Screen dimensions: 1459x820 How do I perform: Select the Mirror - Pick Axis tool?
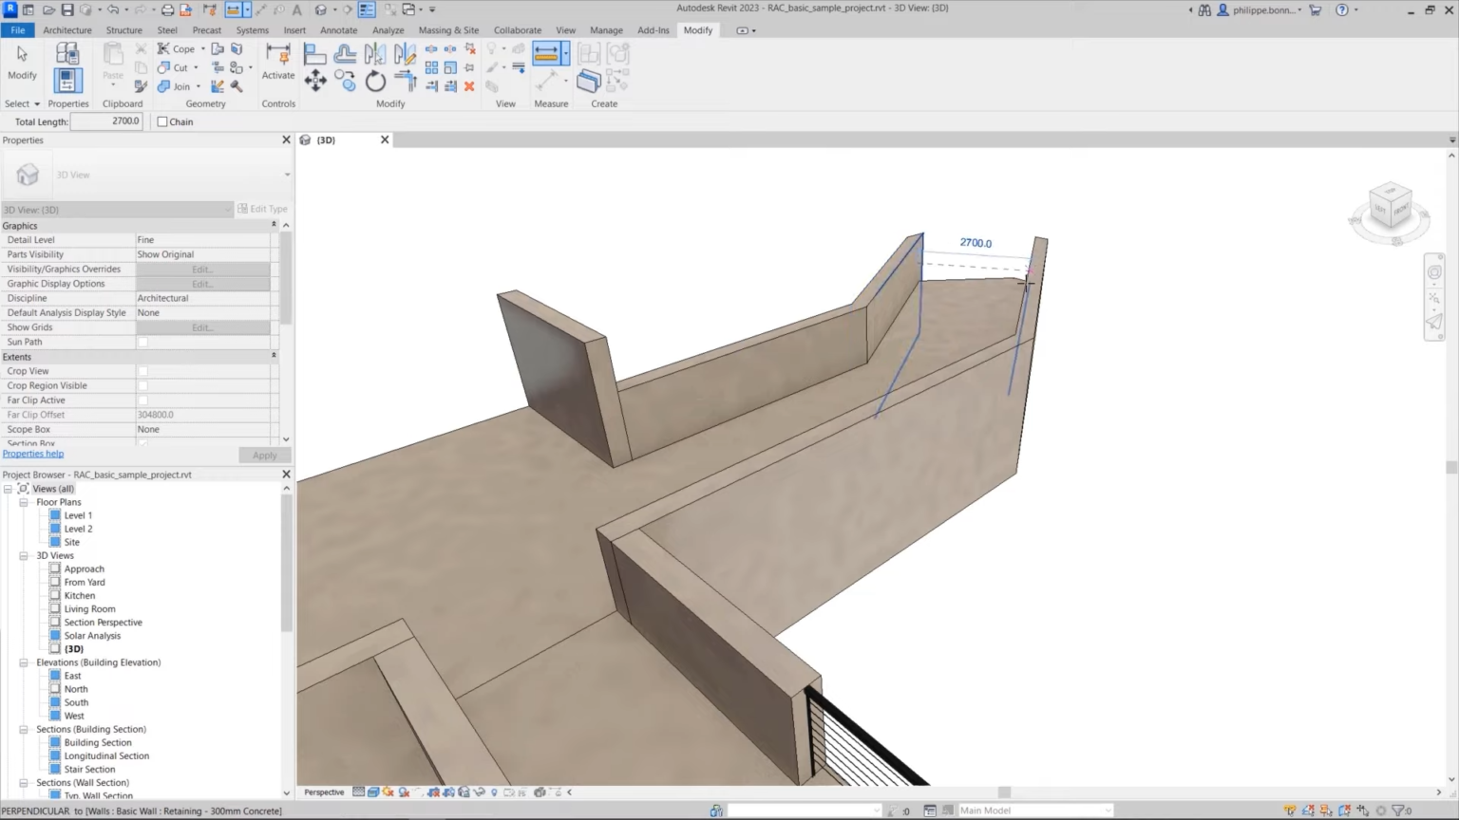click(x=375, y=54)
